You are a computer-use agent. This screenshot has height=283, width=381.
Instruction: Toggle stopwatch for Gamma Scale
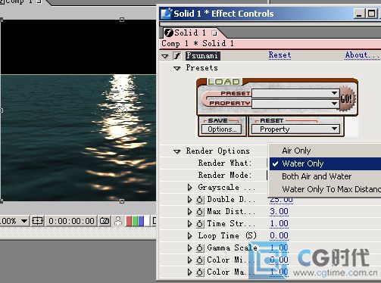click(x=200, y=248)
